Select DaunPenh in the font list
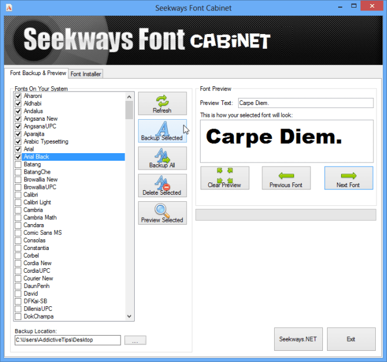Screen dimensions: 387x362 coord(36,286)
